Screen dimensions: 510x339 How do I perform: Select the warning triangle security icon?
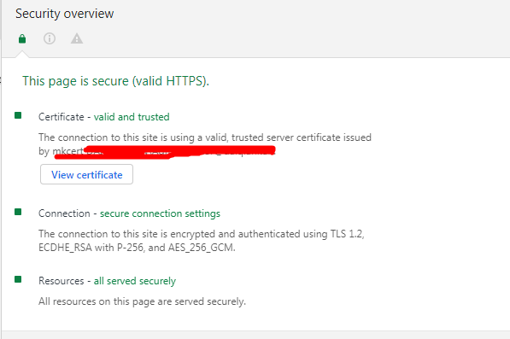[77, 38]
